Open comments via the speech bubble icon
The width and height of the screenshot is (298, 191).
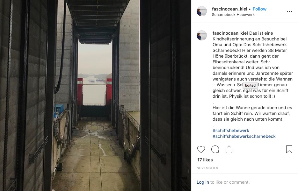[215, 149]
